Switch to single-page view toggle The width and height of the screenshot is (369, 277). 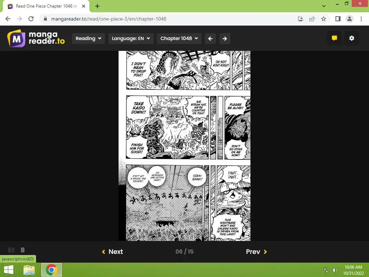point(23,250)
